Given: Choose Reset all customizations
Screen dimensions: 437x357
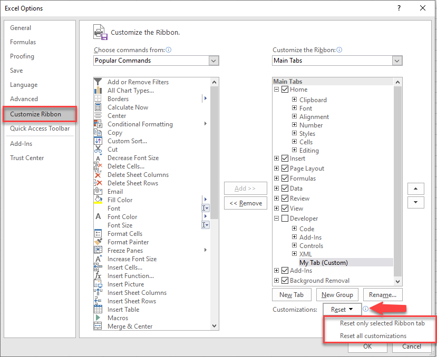Looking at the screenshot, I should coord(373,336).
